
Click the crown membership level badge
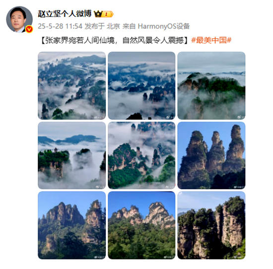[x=104, y=14]
